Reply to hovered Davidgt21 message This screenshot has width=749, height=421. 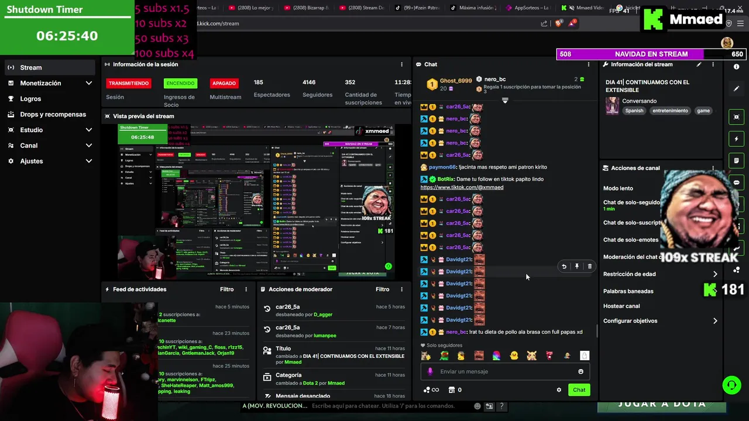[x=564, y=267]
